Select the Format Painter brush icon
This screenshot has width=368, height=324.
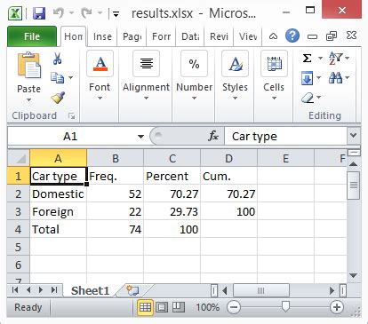pyautogui.click(x=58, y=98)
